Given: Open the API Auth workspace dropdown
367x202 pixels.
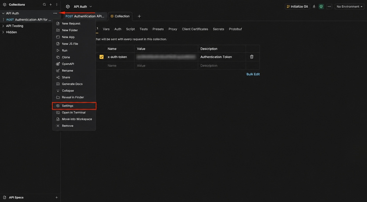Looking at the screenshot, I should [x=83, y=7].
